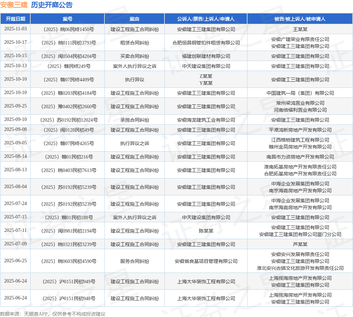The height and width of the screenshot is (317, 353).
Task: Click plaintiff 福建创联建材有限公司
Action: pos(206,56)
